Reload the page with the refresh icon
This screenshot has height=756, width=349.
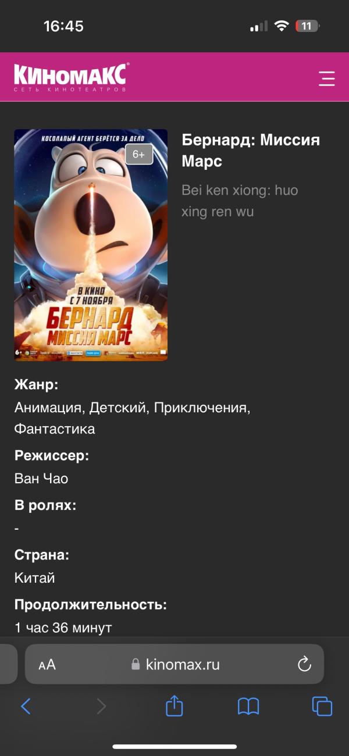(x=304, y=664)
